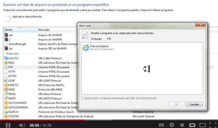This screenshot has height=128, width=218.
Task: Click the .zfsendtotarget file icon
Action: point(6,44)
